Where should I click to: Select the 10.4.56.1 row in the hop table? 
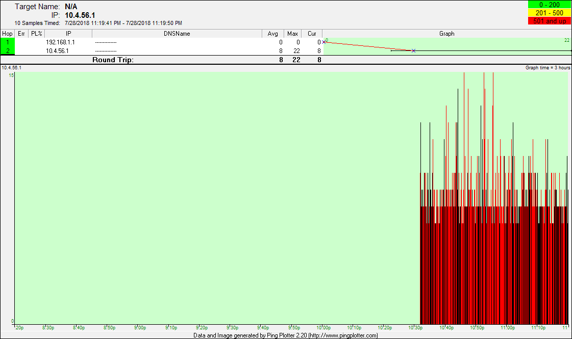click(x=57, y=51)
